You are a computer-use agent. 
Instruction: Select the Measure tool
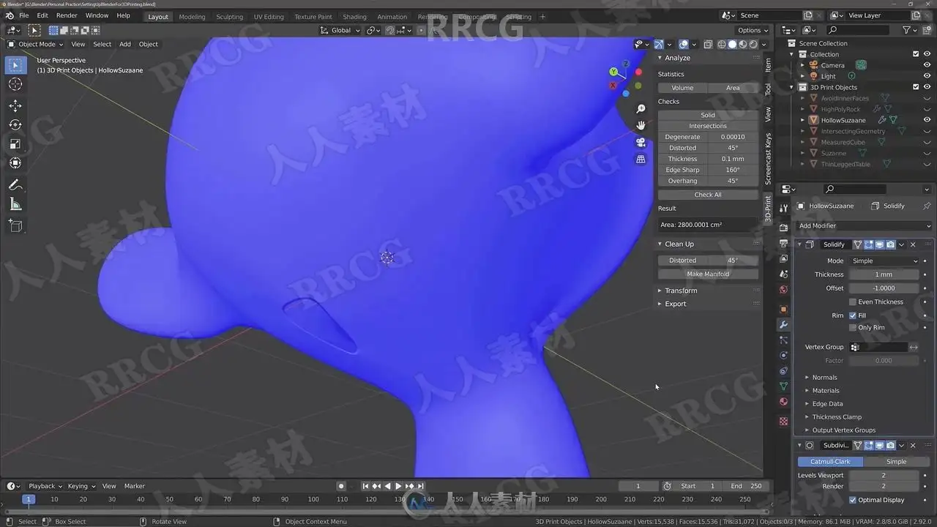[x=15, y=204]
